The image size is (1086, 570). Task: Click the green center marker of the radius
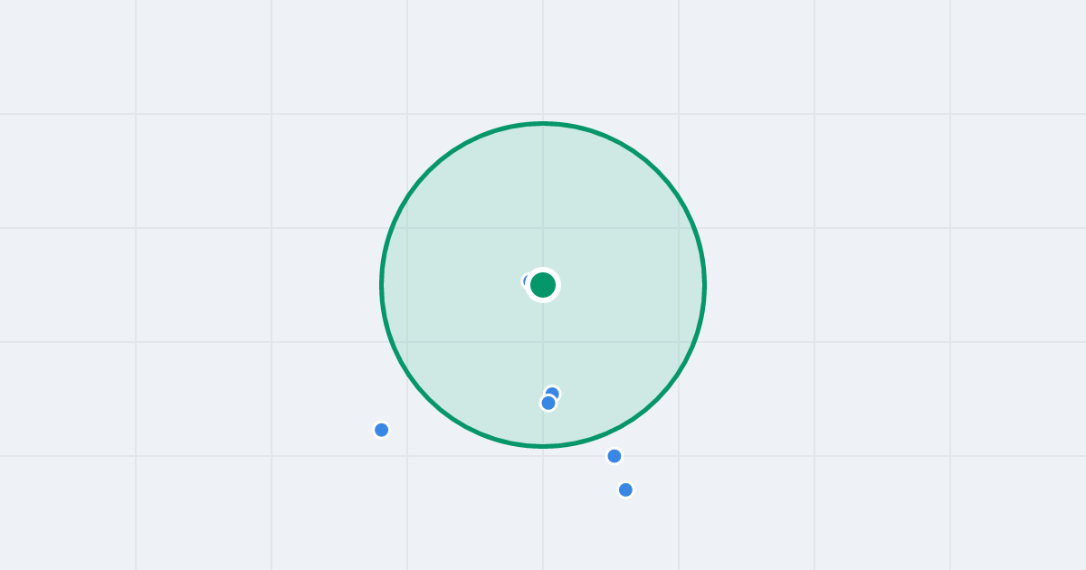tap(543, 285)
